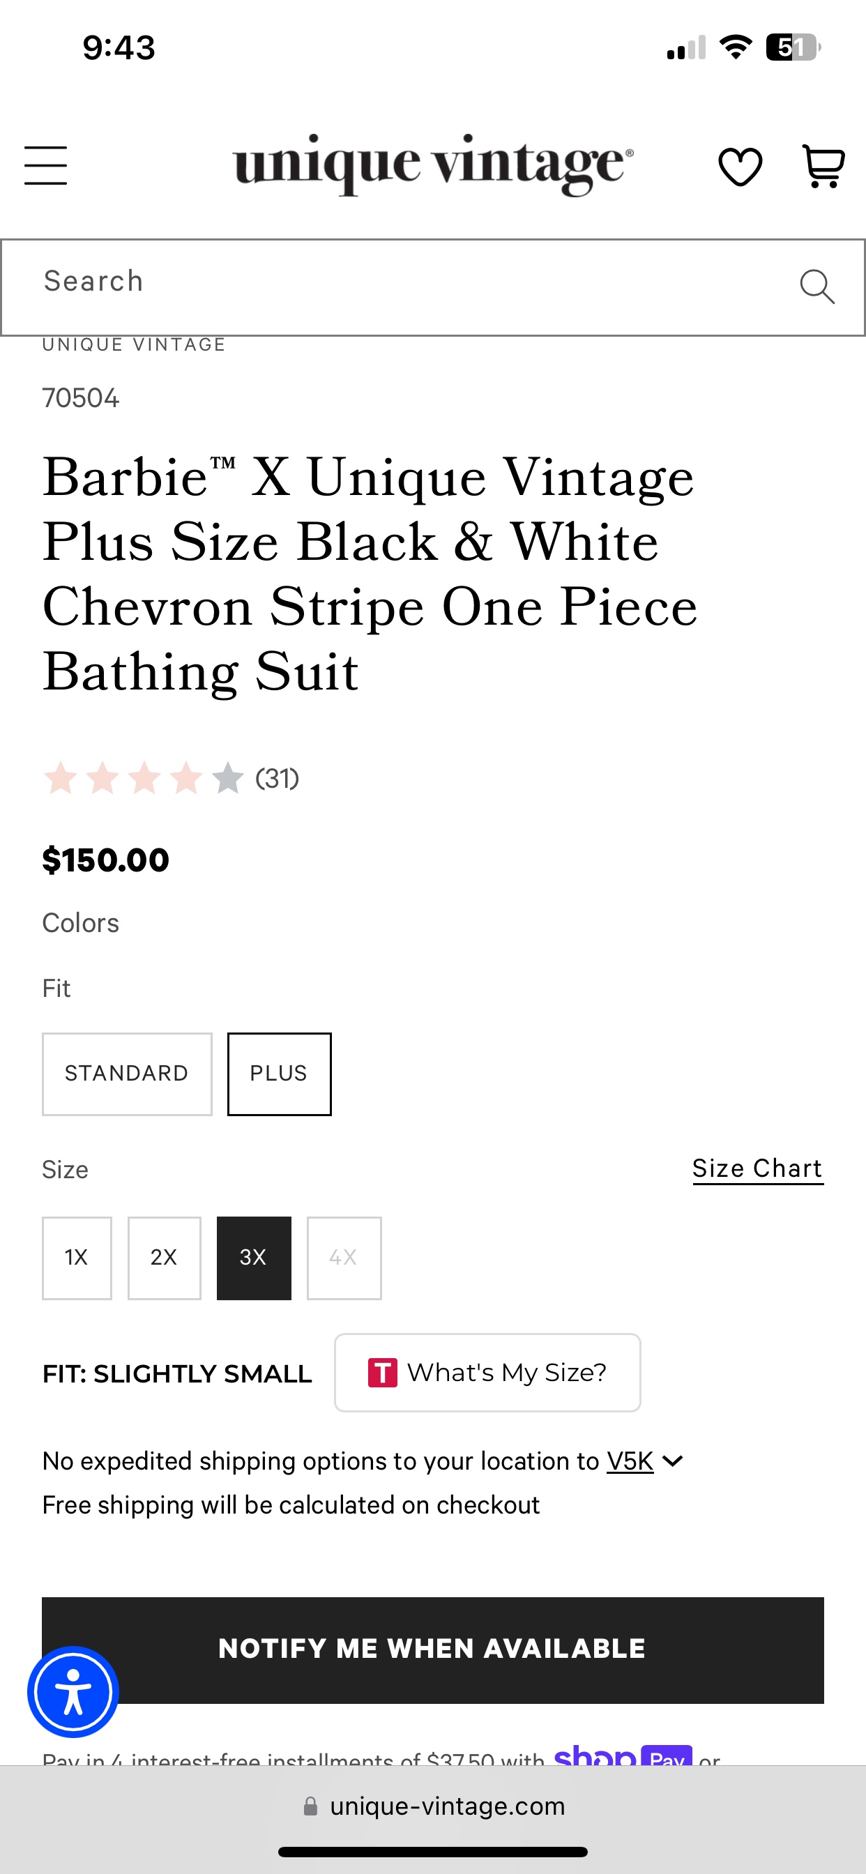Select the 3X size option
Image resolution: width=866 pixels, height=1874 pixels.
pyautogui.click(x=254, y=1258)
